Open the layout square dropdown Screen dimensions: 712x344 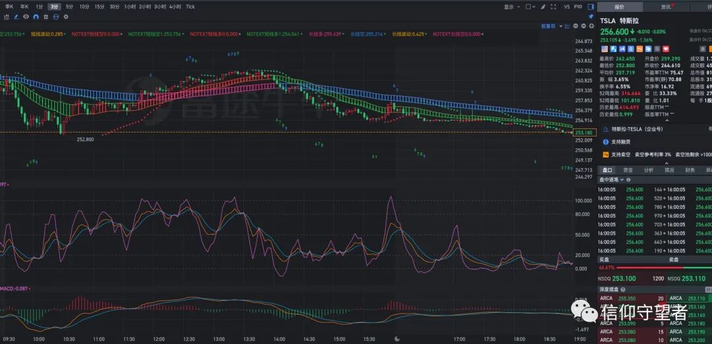[530, 7]
